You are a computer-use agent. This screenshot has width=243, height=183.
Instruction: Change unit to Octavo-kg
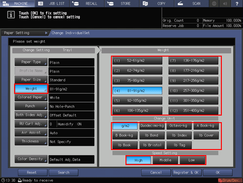click(x=179, y=126)
